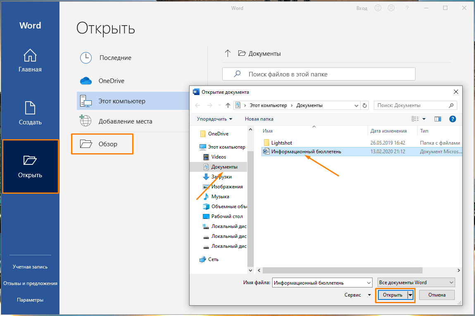Click the Поиск: Документы search box
Screen dimensions: 475x316
click(416, 105)
